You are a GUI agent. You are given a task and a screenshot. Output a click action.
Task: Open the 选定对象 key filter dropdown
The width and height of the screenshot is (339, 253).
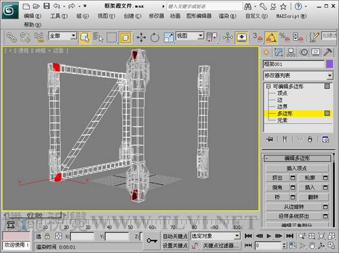pyautogui.click(x=216, y=236)
